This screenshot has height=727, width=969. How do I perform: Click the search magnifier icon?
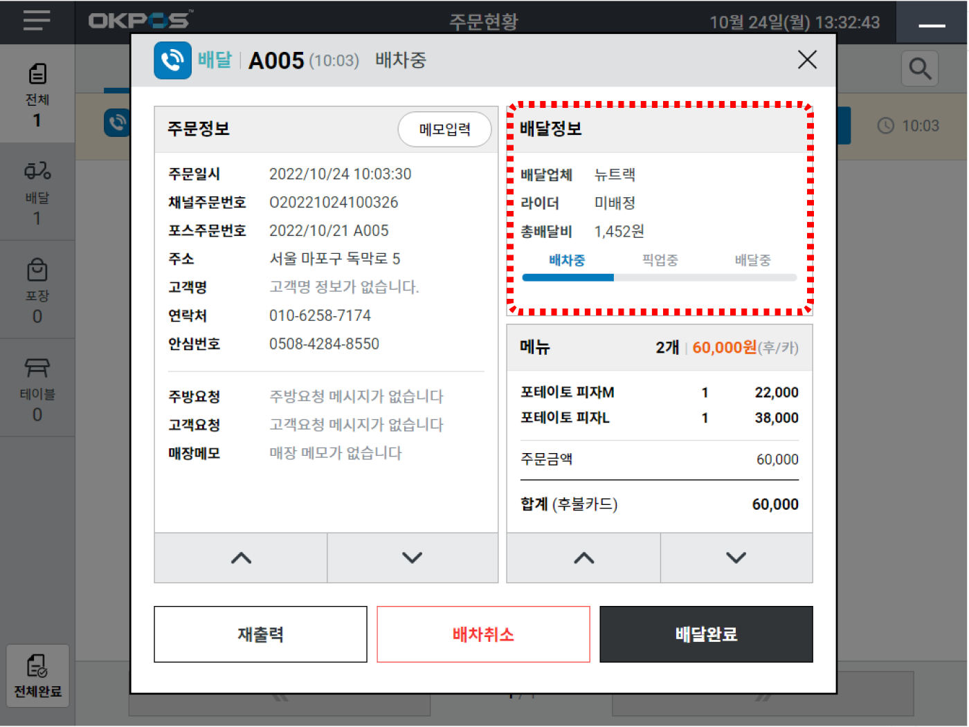pos(919,68)
